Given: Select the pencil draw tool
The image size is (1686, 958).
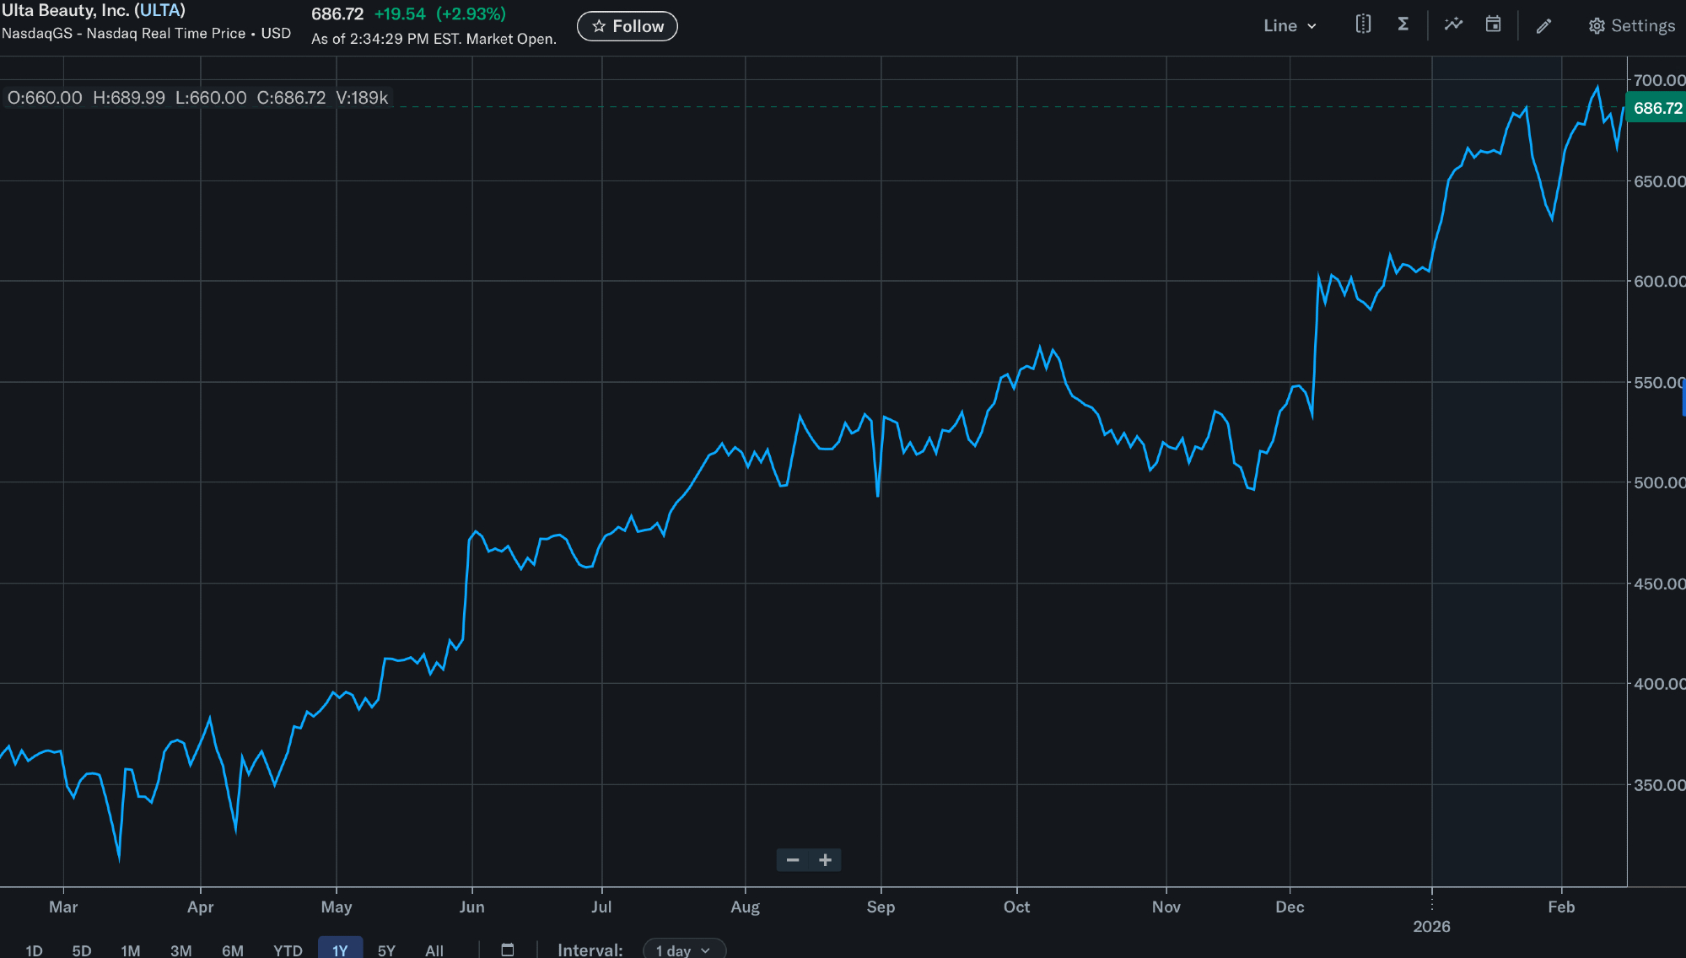Looking at the screenshot, I should 1543,26.
